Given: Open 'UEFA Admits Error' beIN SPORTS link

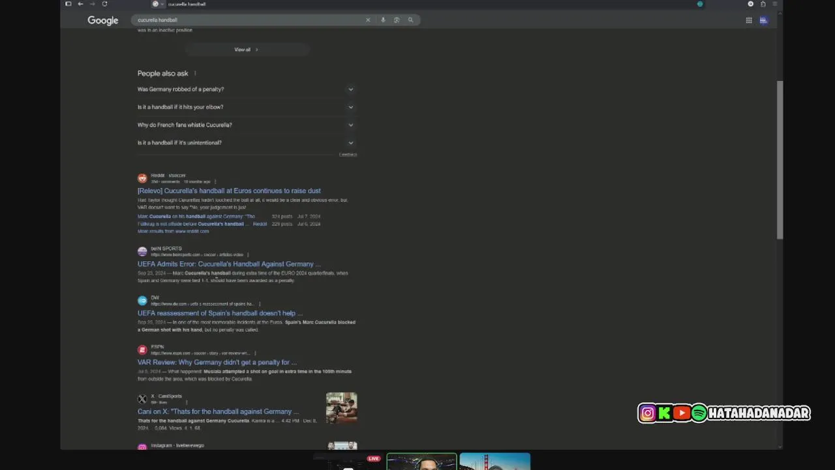Looking at the screenshot, I should [229, 264].
